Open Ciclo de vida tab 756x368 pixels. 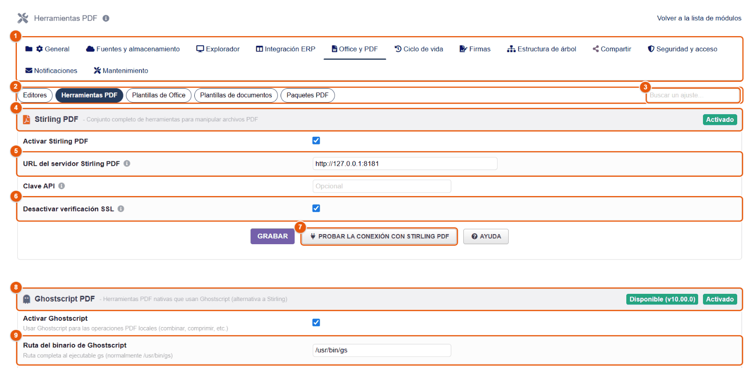pyautogui.click(x=419, y=49)
